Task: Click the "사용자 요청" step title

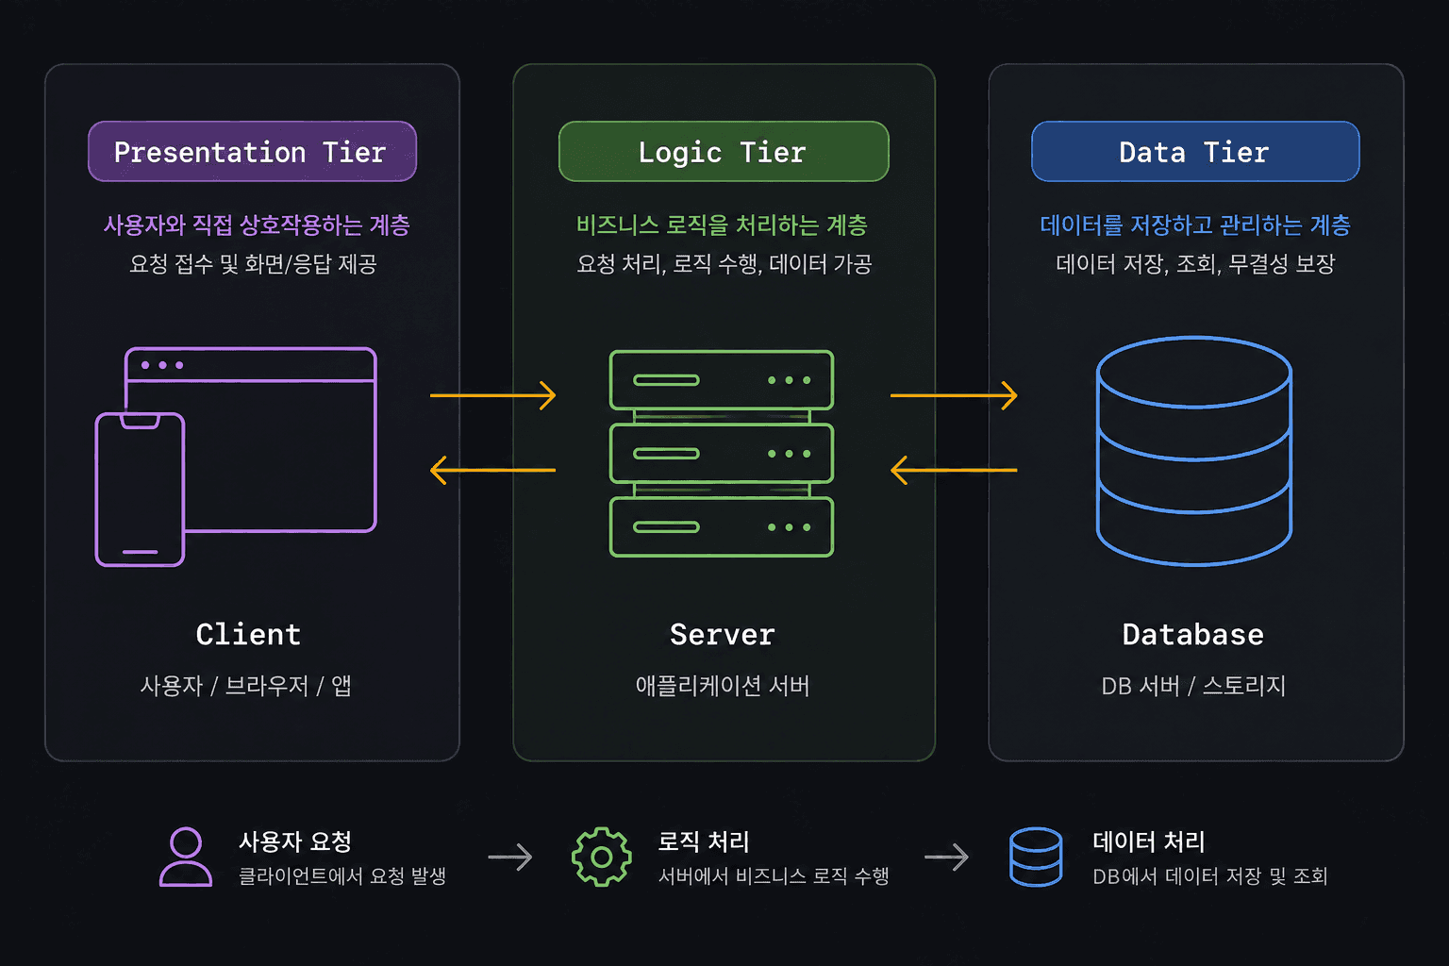Action: pos(295,841)
